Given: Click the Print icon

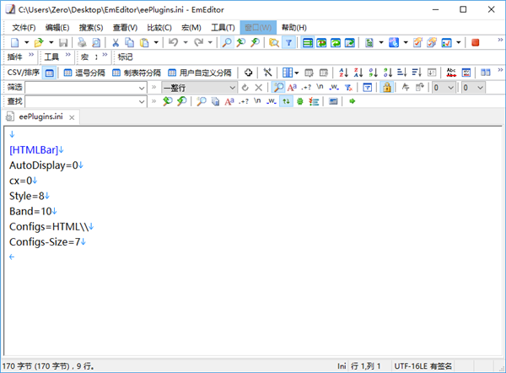Looking at the screenshot, I should (x=82, y=43).
